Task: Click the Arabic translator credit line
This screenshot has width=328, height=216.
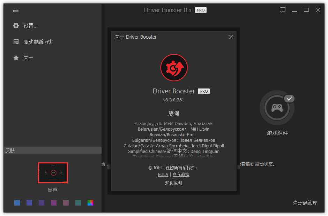Action: (x=174, y=123)
